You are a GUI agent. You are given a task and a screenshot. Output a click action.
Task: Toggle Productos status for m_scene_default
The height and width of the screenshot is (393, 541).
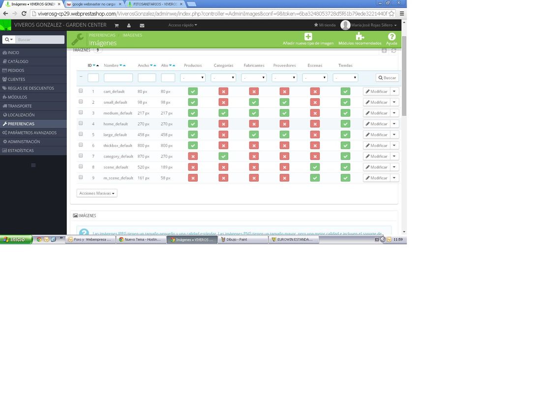click(193, 178)
